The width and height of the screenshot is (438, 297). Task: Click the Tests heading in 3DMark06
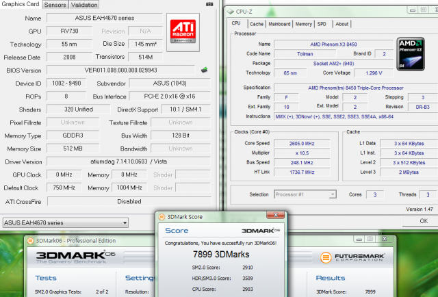click(46, 278)
